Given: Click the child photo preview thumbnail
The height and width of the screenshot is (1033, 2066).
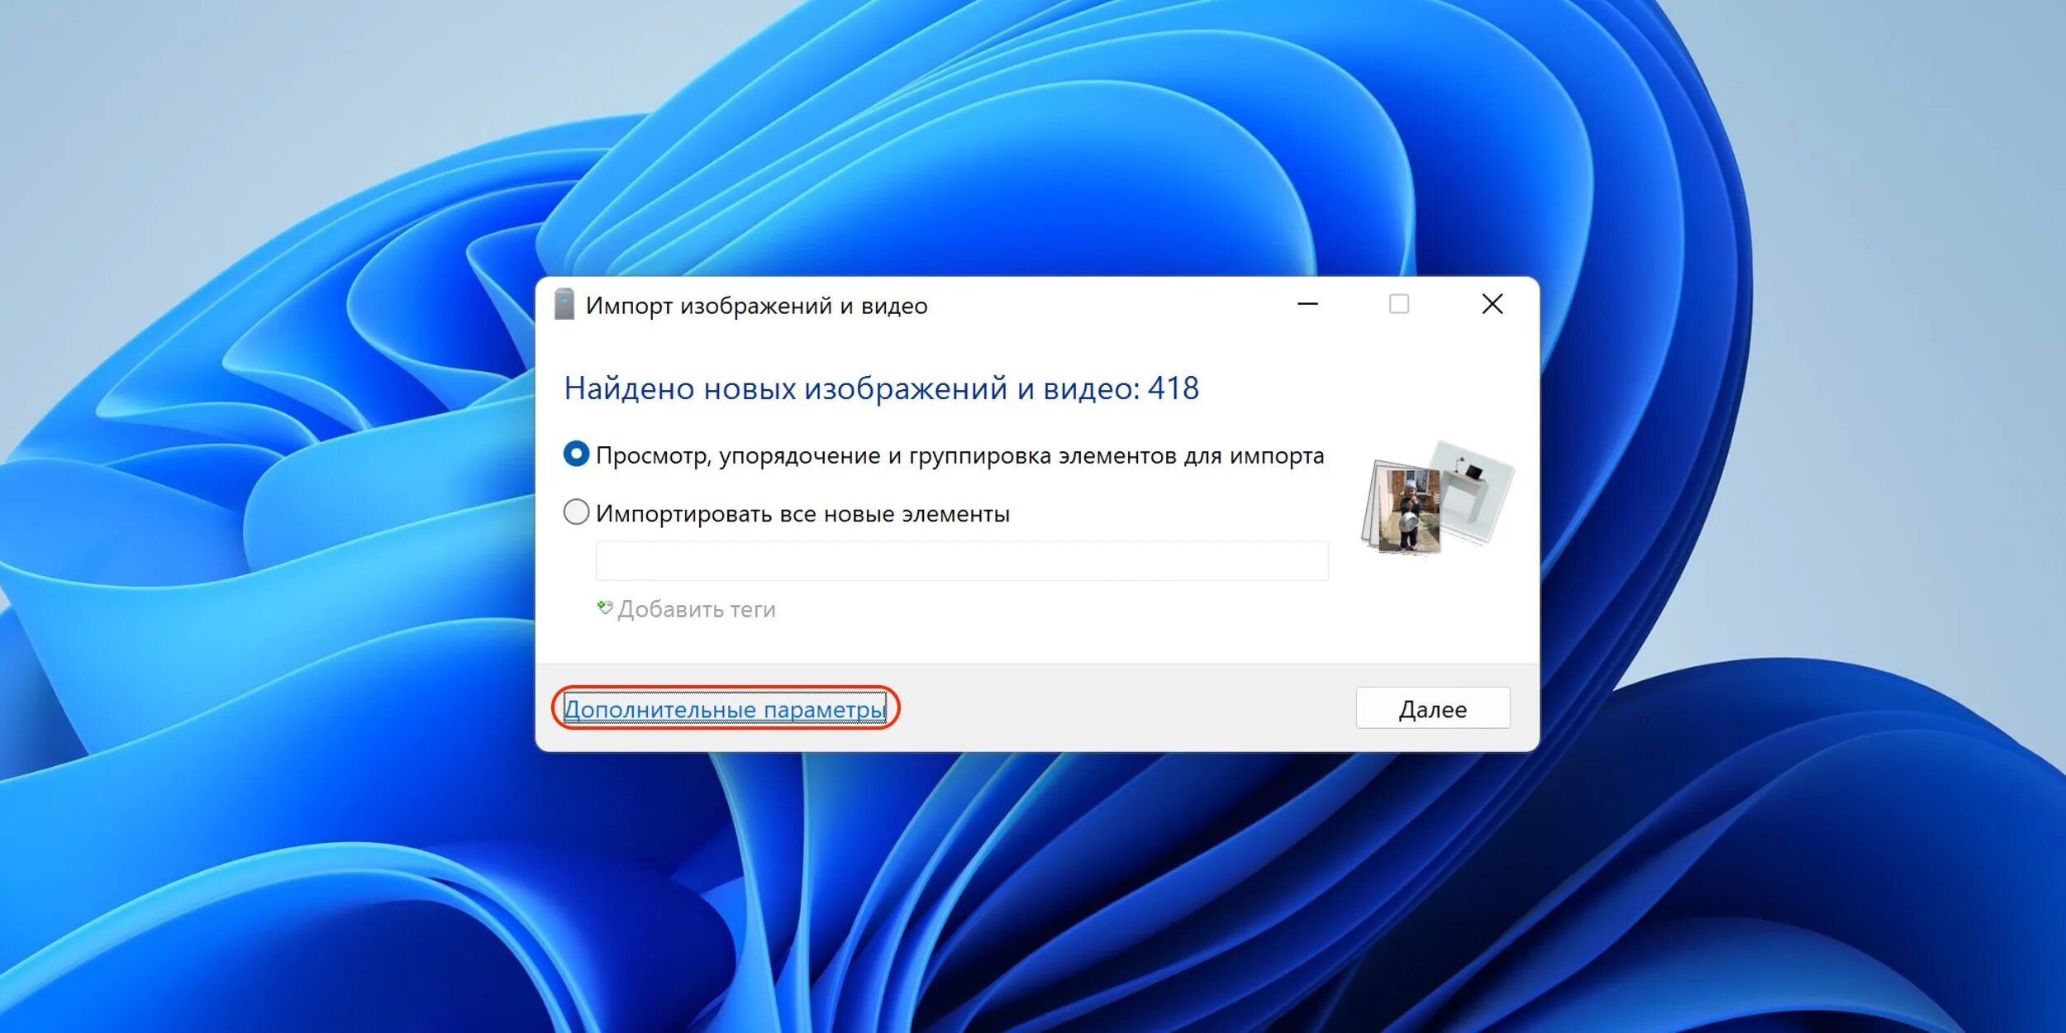Looking at the screenshot, I should pos(1408,510).
